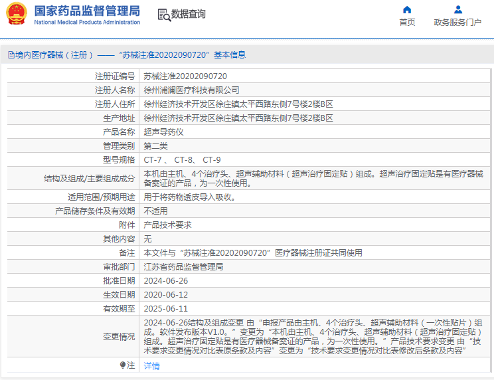Click the 政务服务门户 user icon

coord(457,10)
